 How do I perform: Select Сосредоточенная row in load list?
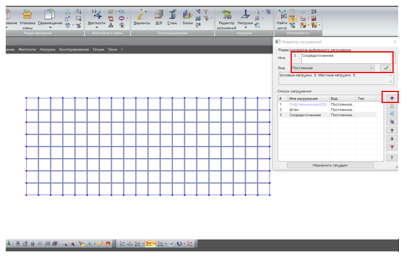point(327,115)
